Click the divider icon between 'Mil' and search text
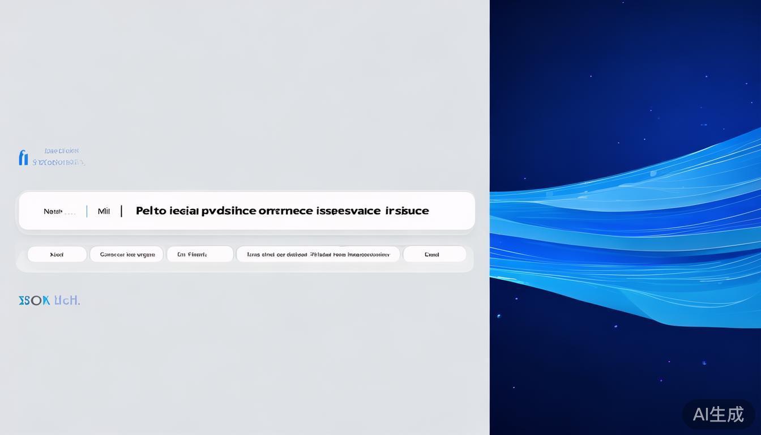The height and width of the screenshot is (435, 761). click(122, 211)
